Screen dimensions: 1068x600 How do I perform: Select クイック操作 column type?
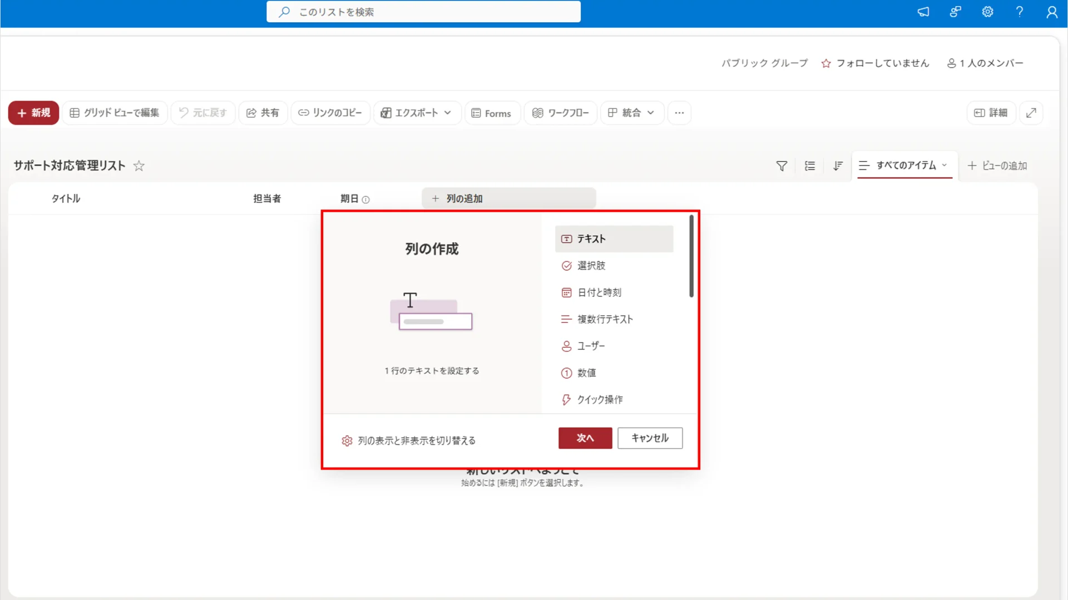tap(614, 399)
